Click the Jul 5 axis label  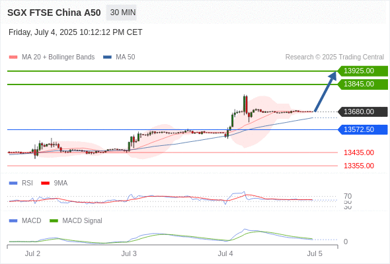(315, 253)
